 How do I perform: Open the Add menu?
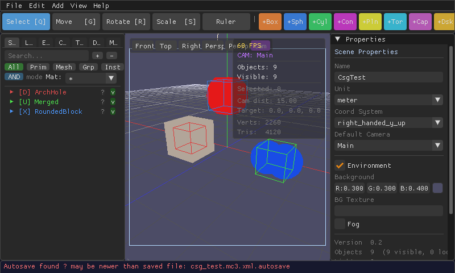(x=57, y=6)
